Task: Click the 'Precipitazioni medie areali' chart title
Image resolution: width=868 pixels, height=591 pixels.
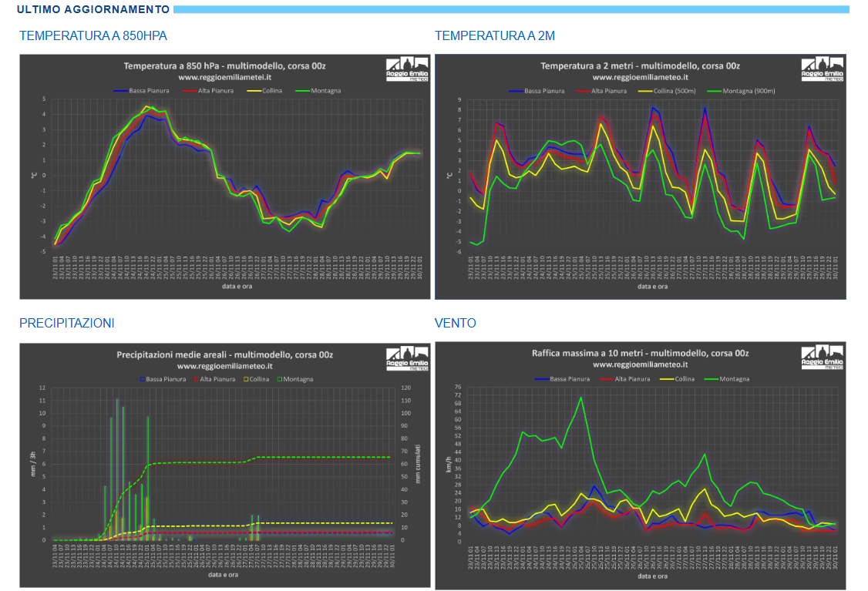Action: pos(224,354)
